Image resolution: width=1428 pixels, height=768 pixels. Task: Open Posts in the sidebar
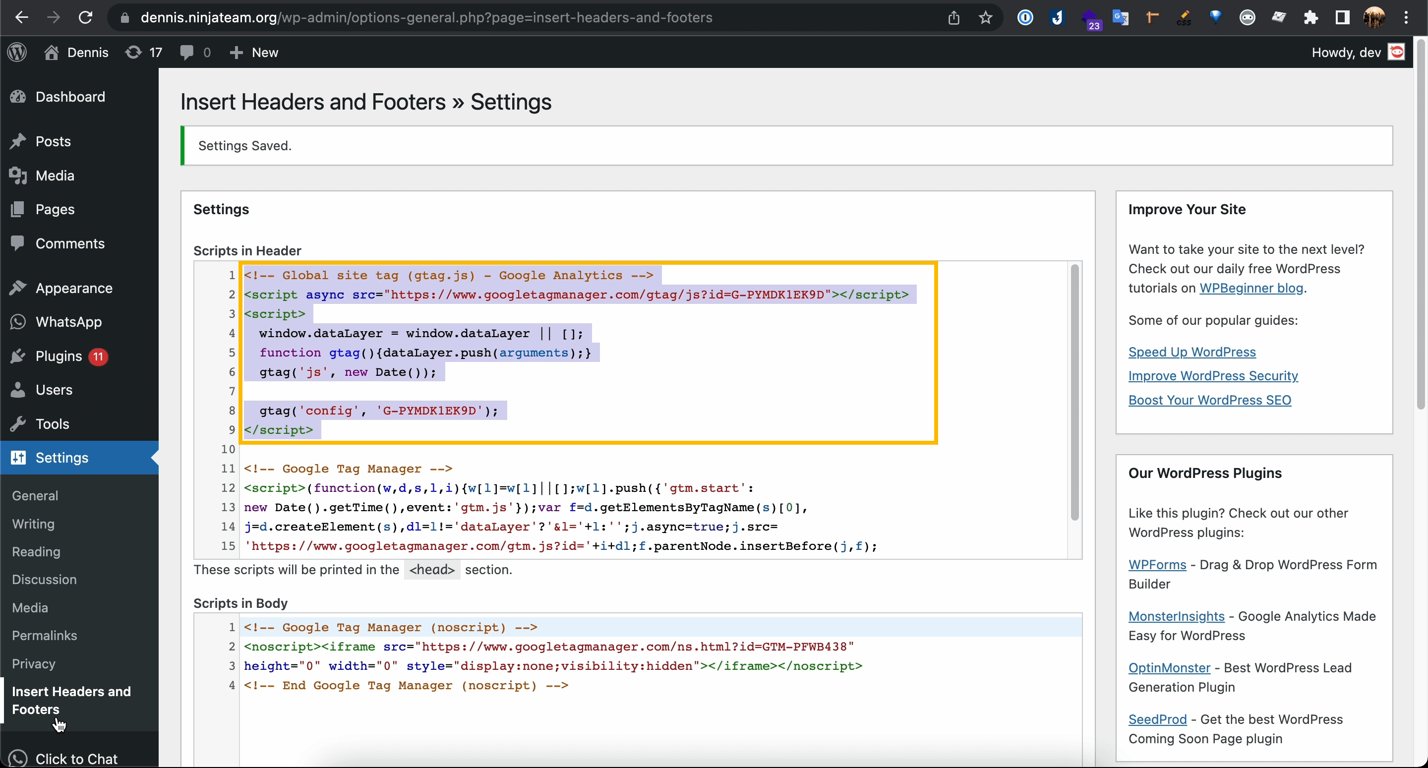pos(79,141)
